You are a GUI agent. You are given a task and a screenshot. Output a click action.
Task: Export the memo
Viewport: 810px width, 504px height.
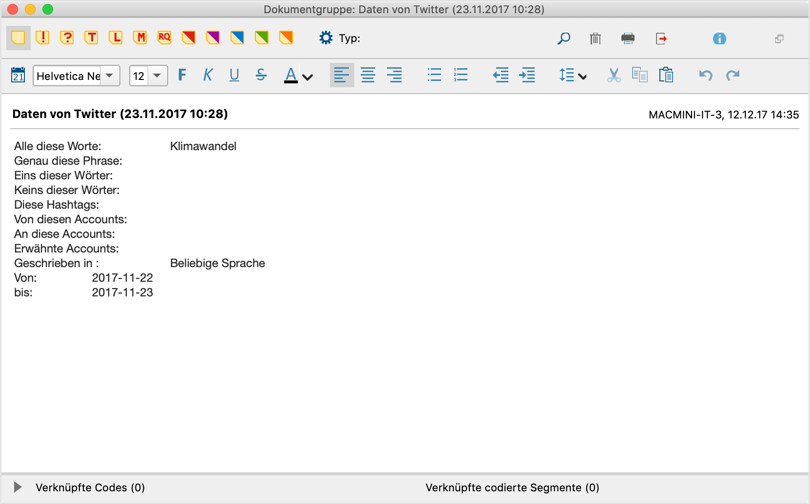[661, 39]
